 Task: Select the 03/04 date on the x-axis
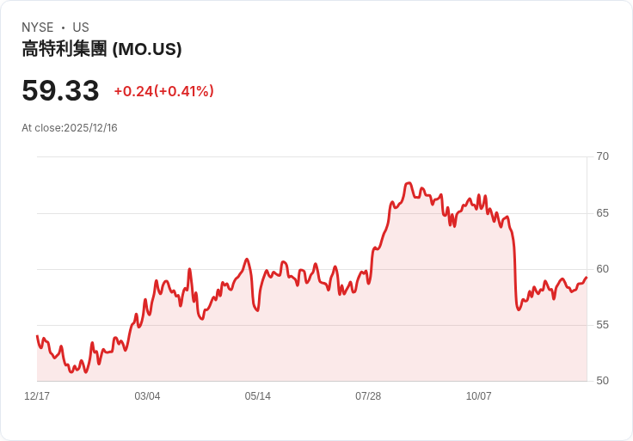tap(147, 396)
